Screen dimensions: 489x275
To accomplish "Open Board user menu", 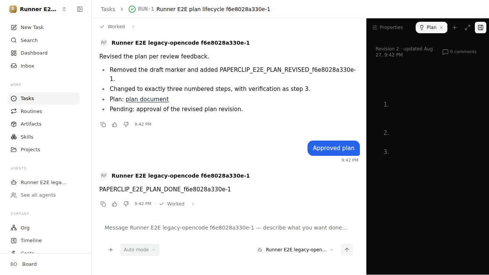I will point(45,264).
